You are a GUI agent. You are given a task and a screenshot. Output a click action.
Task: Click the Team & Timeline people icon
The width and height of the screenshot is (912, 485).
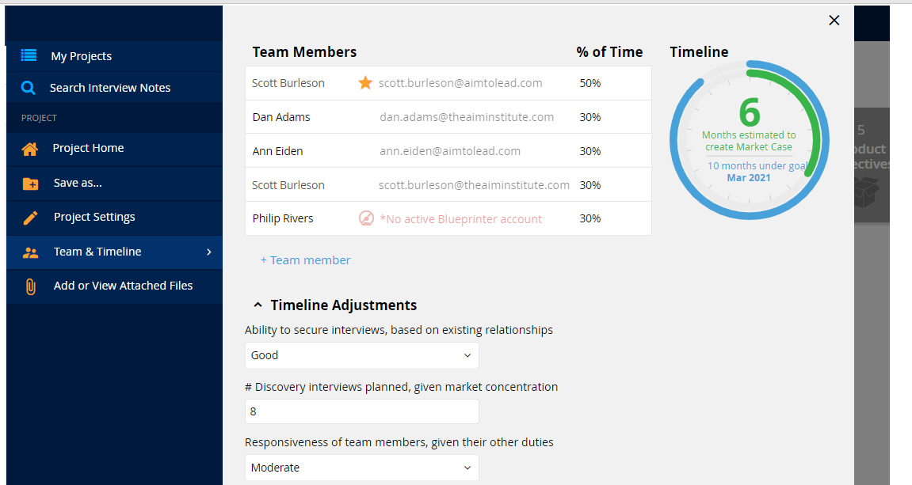point(30,252)
